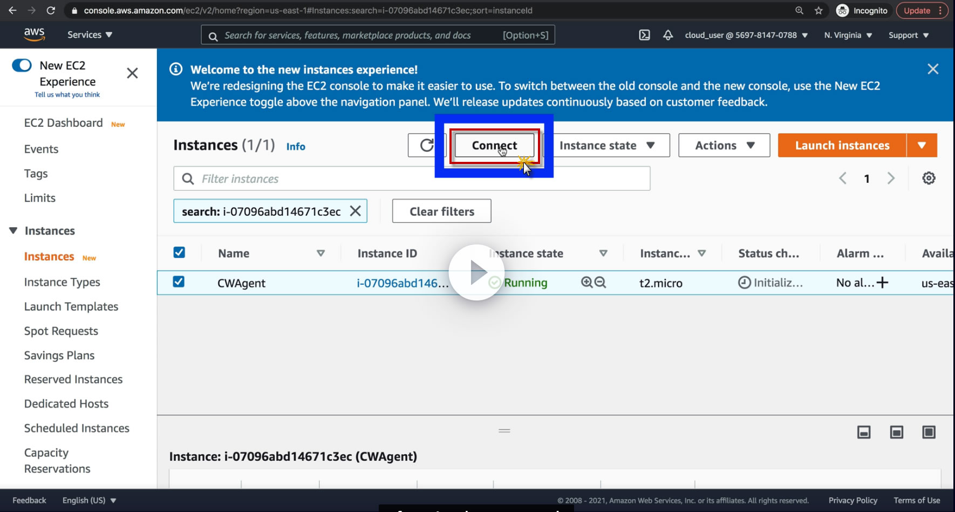
Task: Open the Instances Info link
Action: pos(296,146)
